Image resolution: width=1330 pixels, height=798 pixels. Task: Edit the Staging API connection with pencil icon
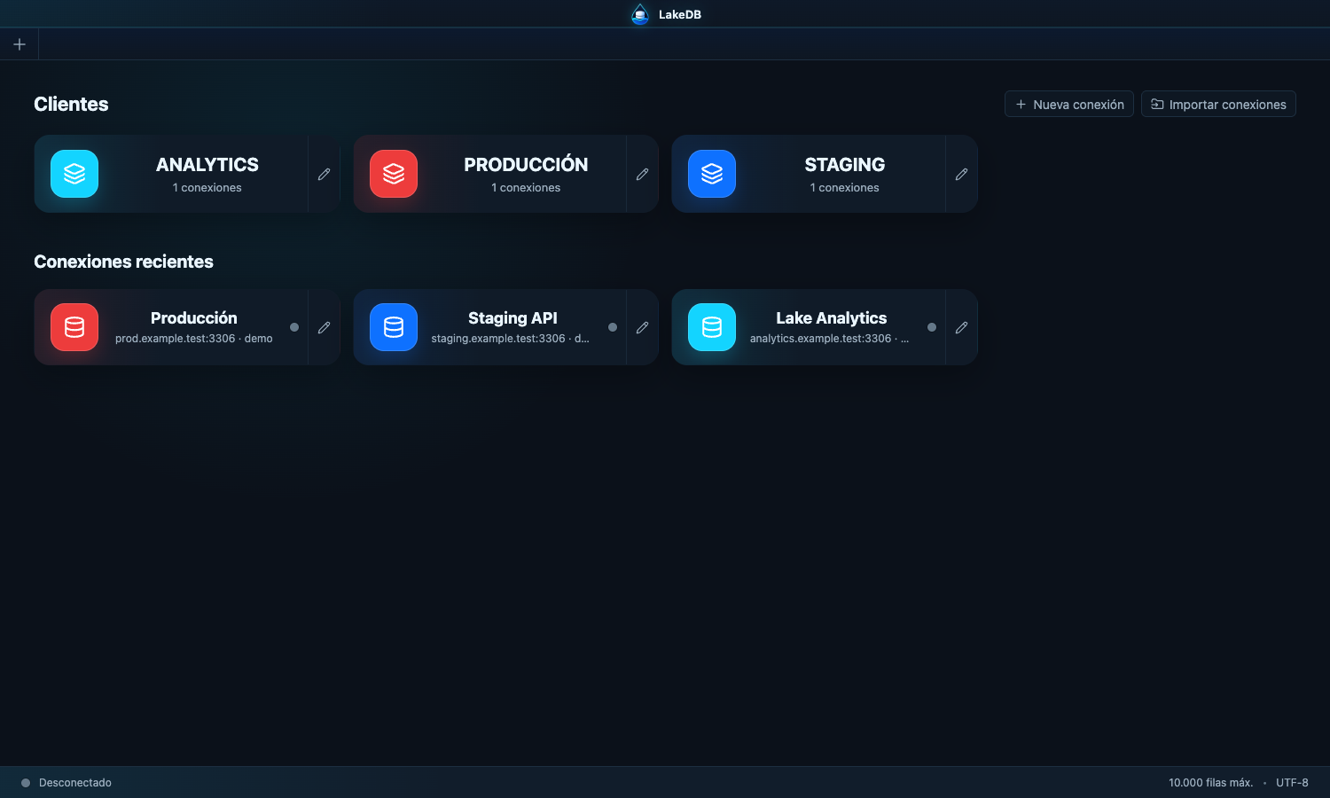[642, 327]
